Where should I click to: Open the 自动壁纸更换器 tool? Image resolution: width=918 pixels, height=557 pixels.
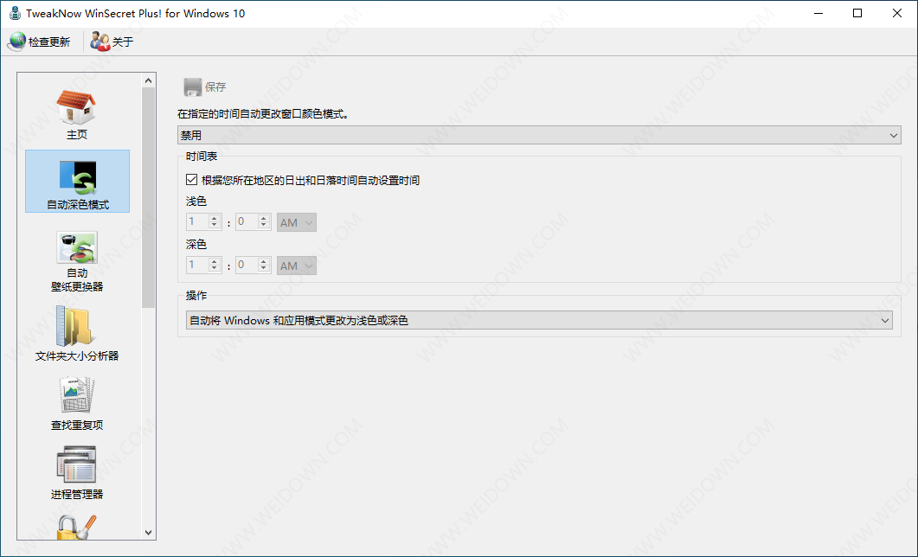coord(77,259)
